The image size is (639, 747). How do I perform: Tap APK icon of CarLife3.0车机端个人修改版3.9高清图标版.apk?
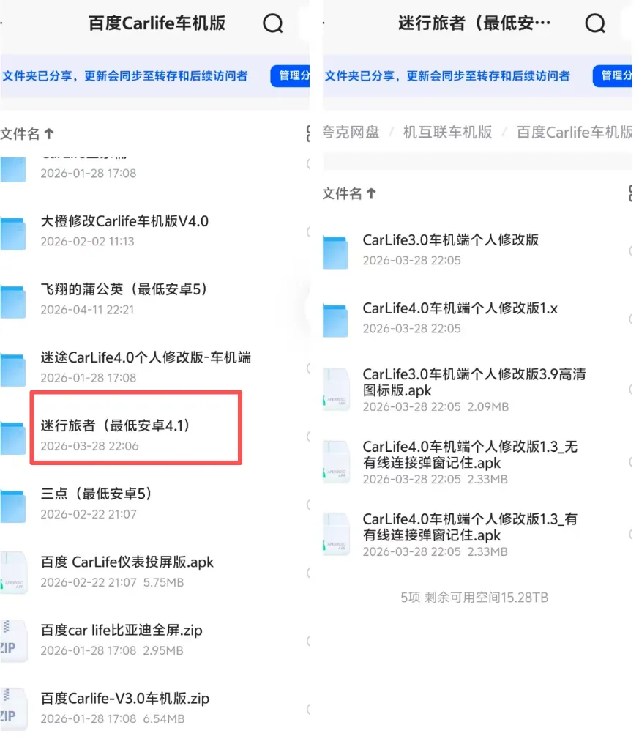coord(336,389)
